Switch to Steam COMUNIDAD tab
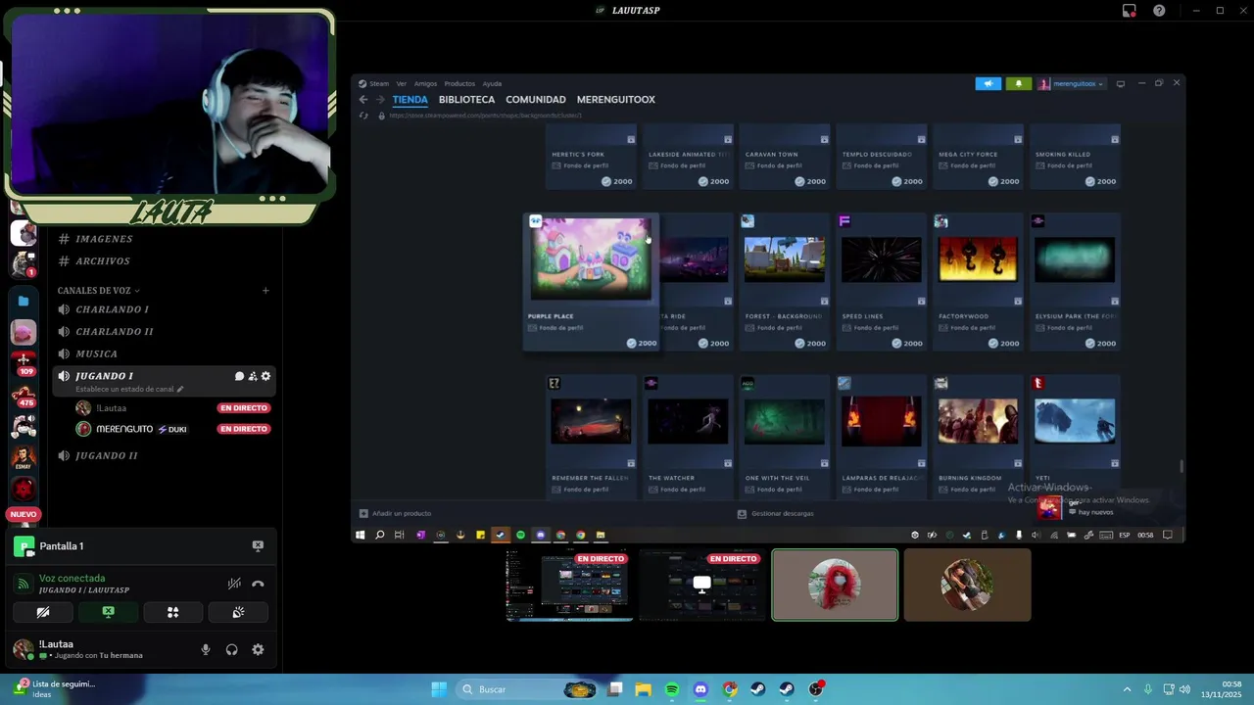Screen dimensions: 1254x705 click(536, 100)
